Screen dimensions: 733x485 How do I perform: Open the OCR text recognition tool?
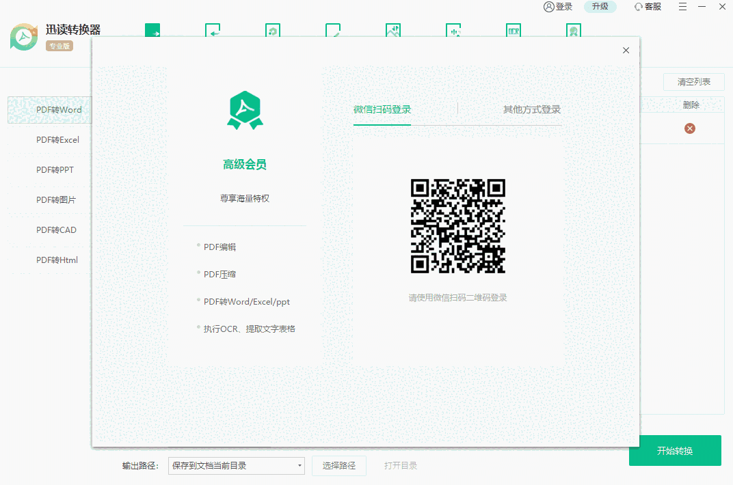pyautogui.click(x=514, y=31)
